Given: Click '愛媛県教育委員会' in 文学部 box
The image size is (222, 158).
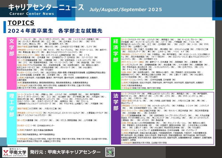Looking at the screenshot, I should point(30,83).
